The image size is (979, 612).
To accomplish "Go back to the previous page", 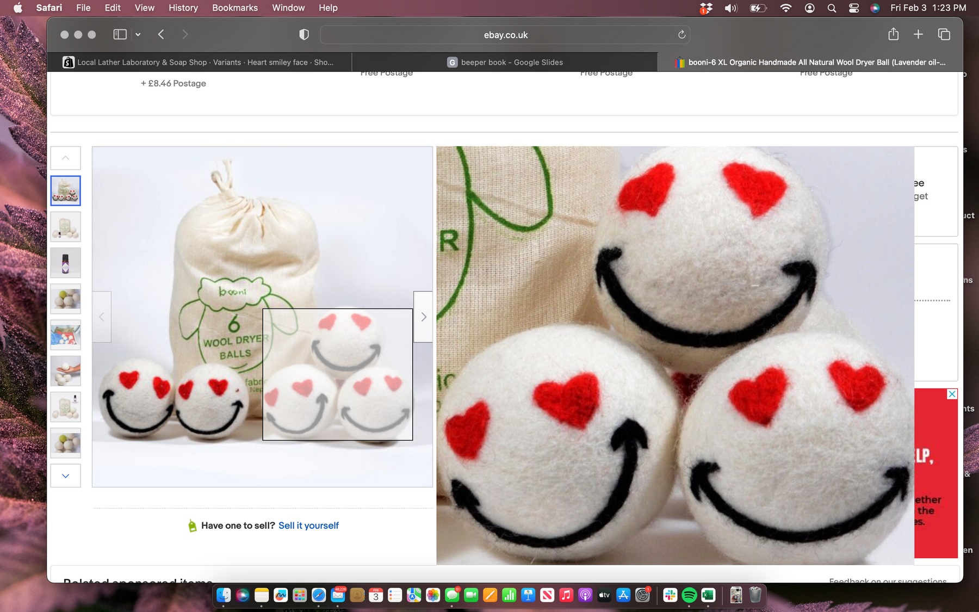I will click(x=161, y=34).
